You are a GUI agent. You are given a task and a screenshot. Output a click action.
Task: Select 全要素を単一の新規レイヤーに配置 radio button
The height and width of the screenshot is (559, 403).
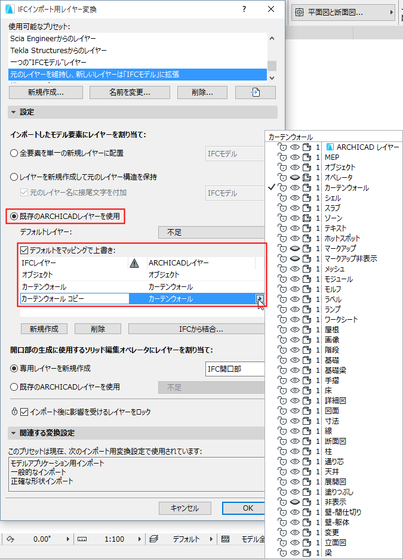pyautogui.click(x=14, y=153)
